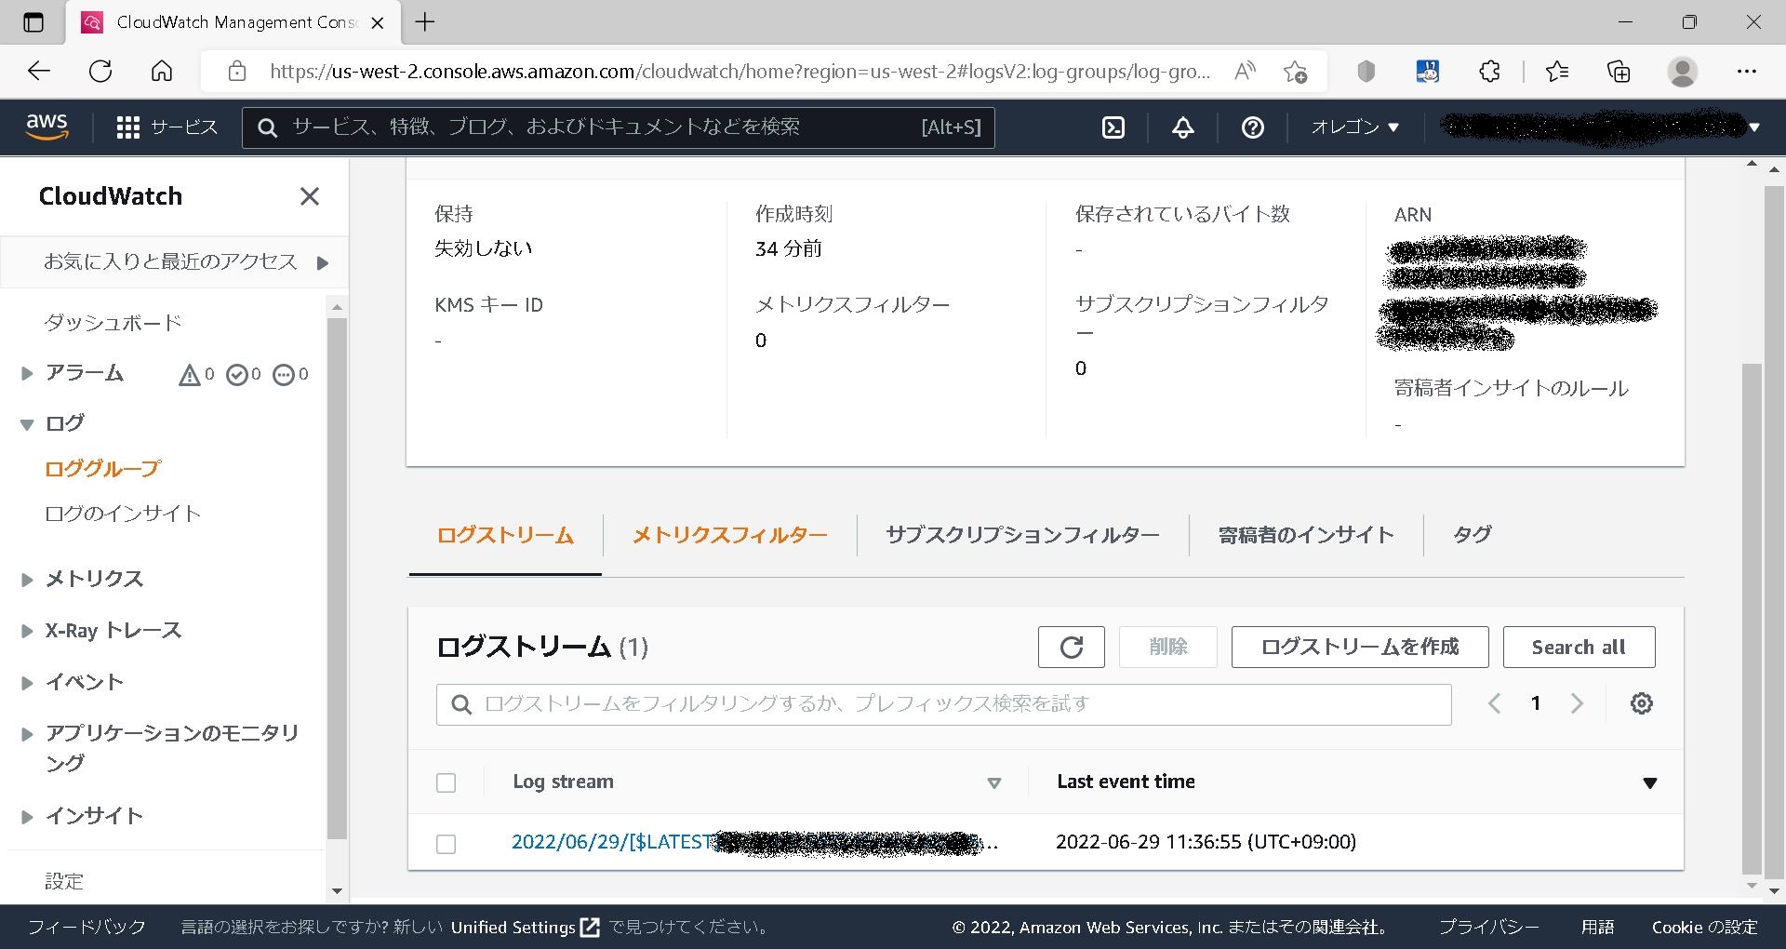Open the browser favorites list
The width and height of the screenshot is (1786, 949).
pyautogui.click(x=1556, y=72)
